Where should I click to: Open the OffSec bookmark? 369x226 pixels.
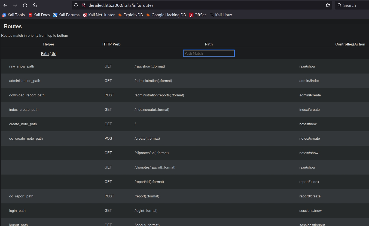pyautogui.click(x=198, y=15)
